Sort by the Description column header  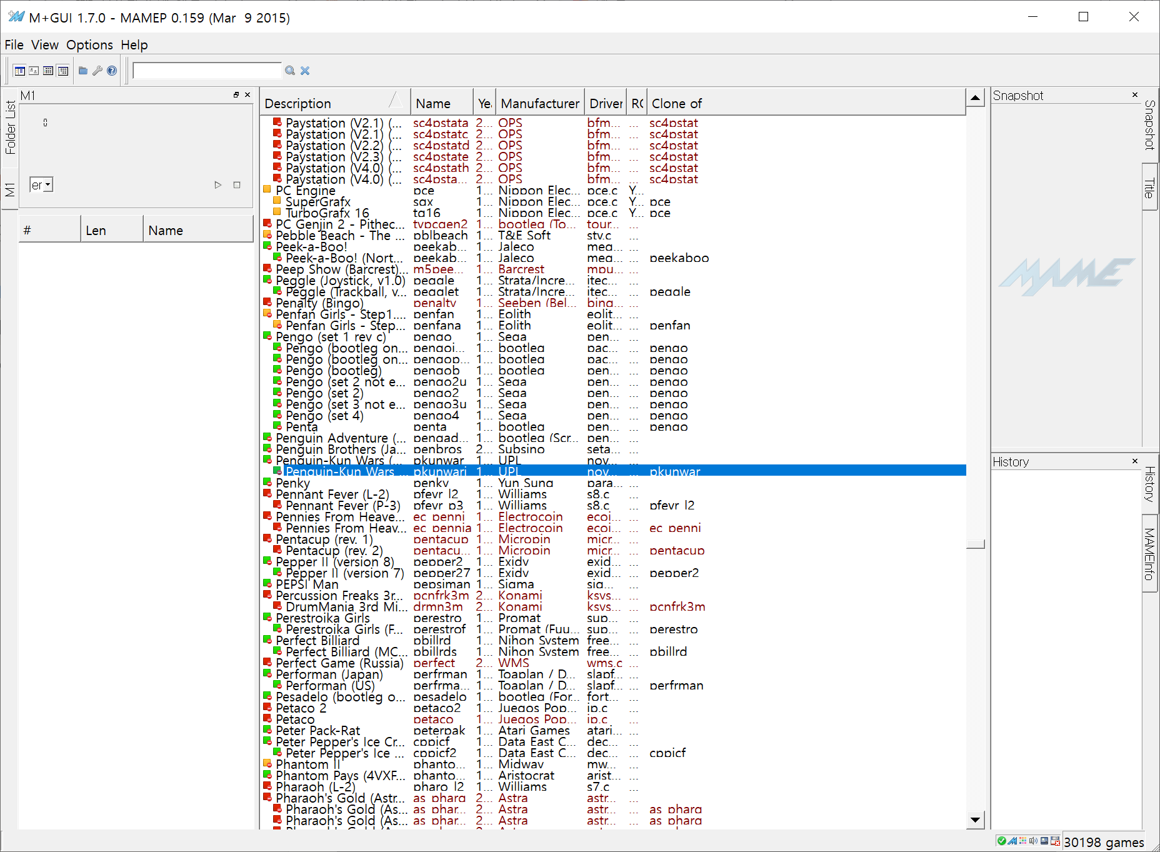pyautogui.click(x=335, y=103)
